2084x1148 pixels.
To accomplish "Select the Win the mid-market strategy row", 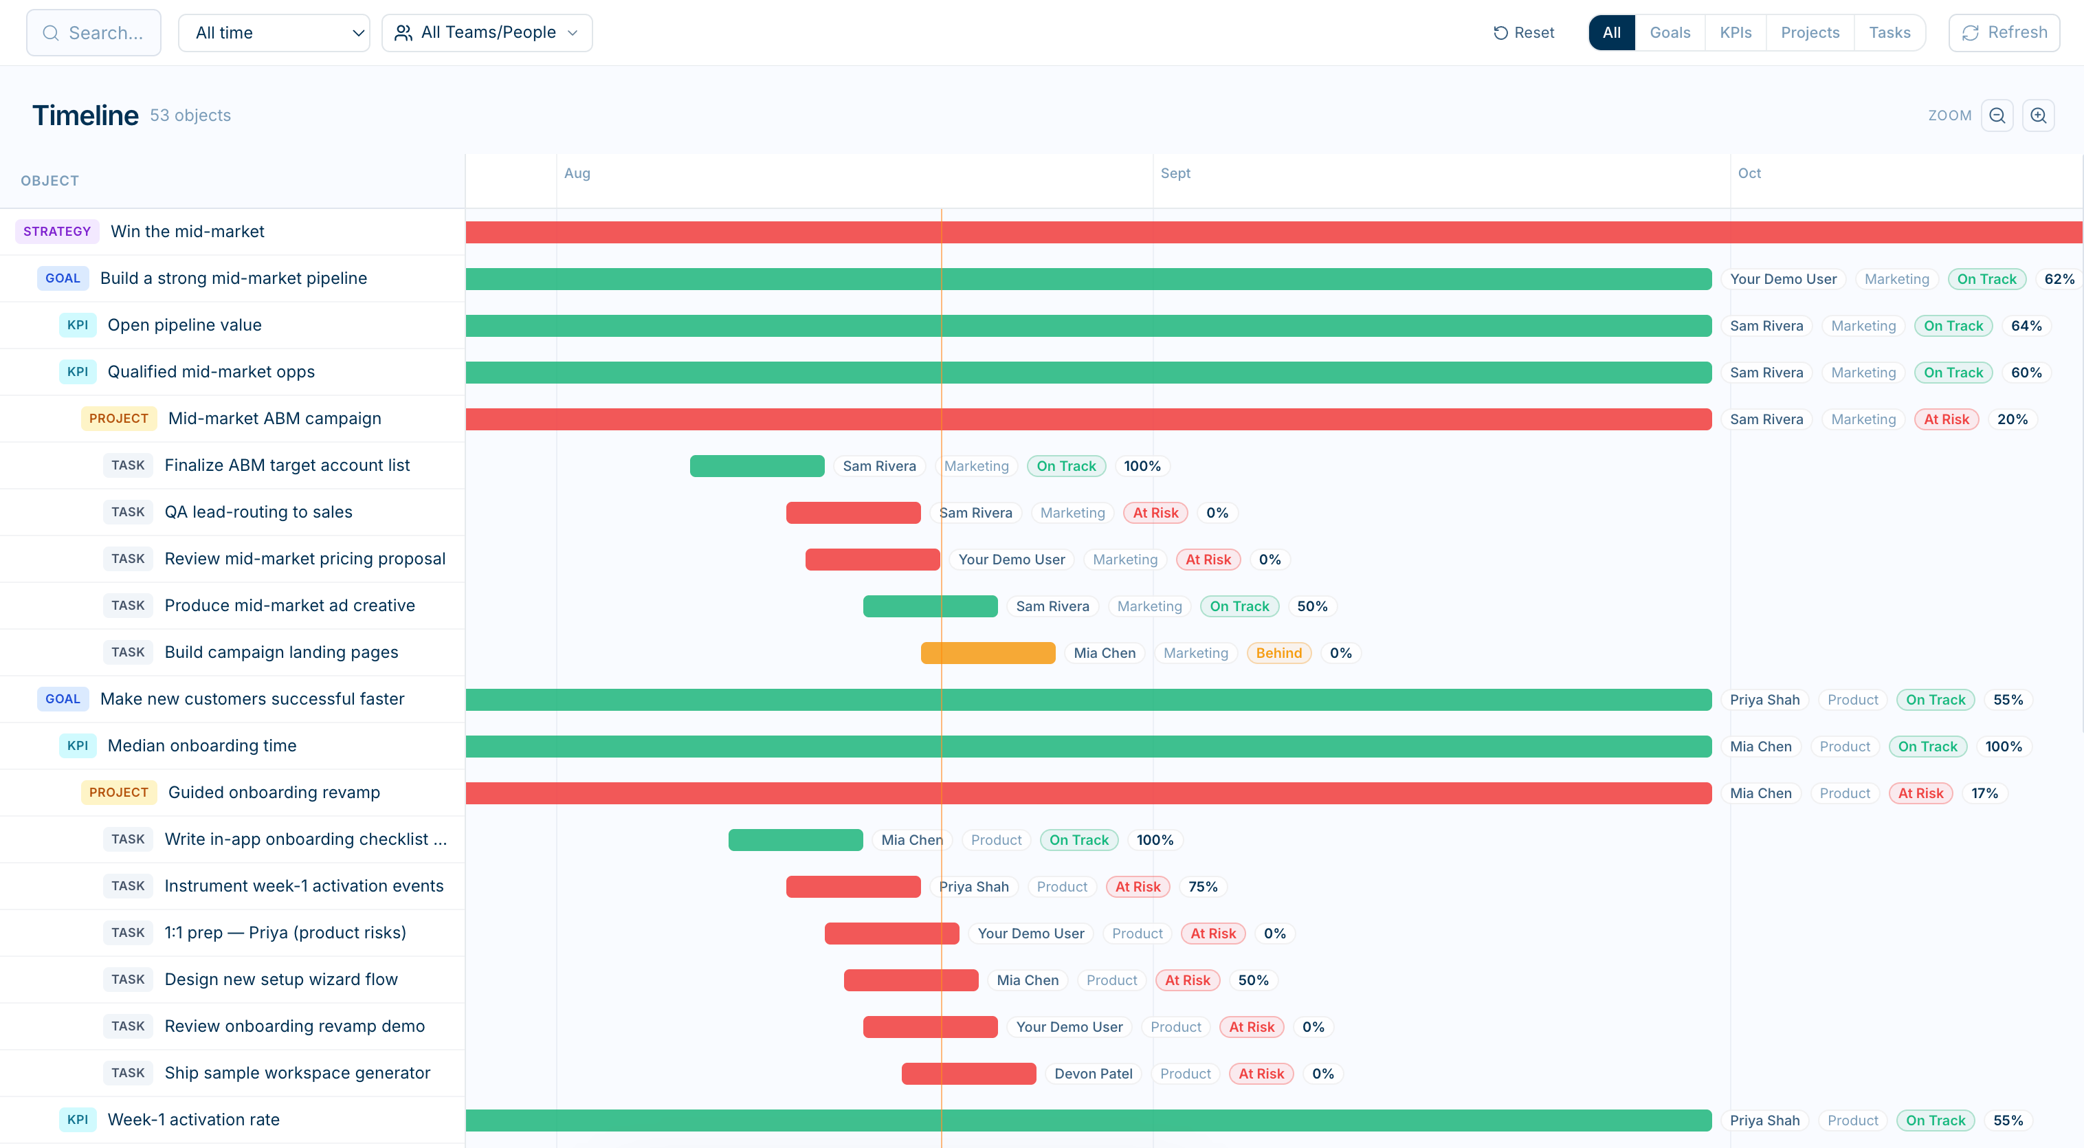I will 232,232.
